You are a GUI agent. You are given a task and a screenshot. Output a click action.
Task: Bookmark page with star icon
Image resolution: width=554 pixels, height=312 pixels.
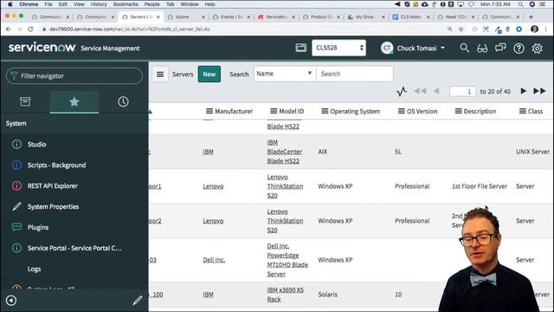[461, 29]
